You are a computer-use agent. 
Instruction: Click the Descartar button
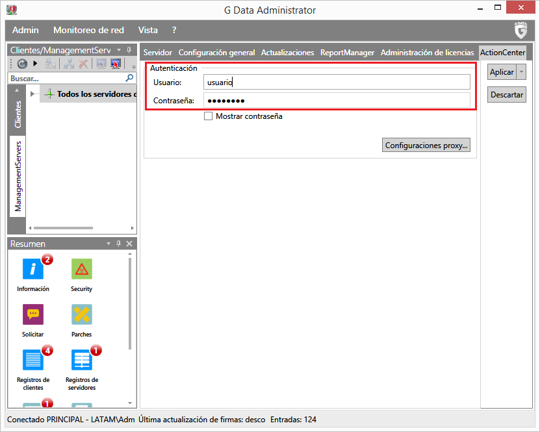pos(506,95)
